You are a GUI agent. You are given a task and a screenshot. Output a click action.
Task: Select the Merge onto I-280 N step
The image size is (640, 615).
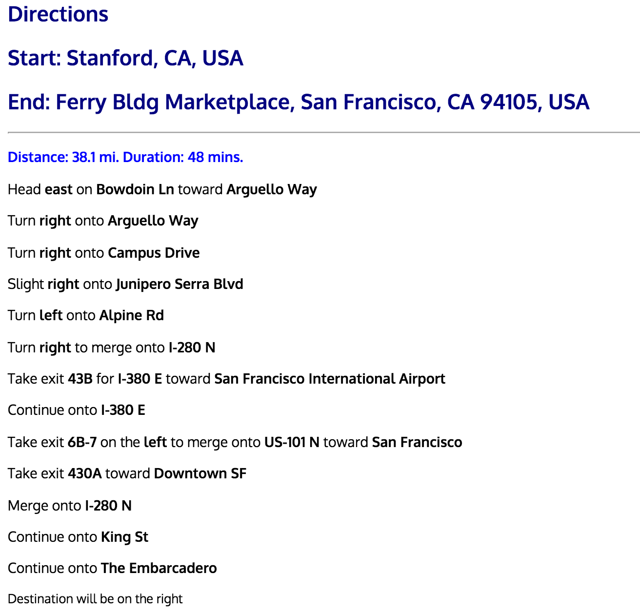click(70, 506)
